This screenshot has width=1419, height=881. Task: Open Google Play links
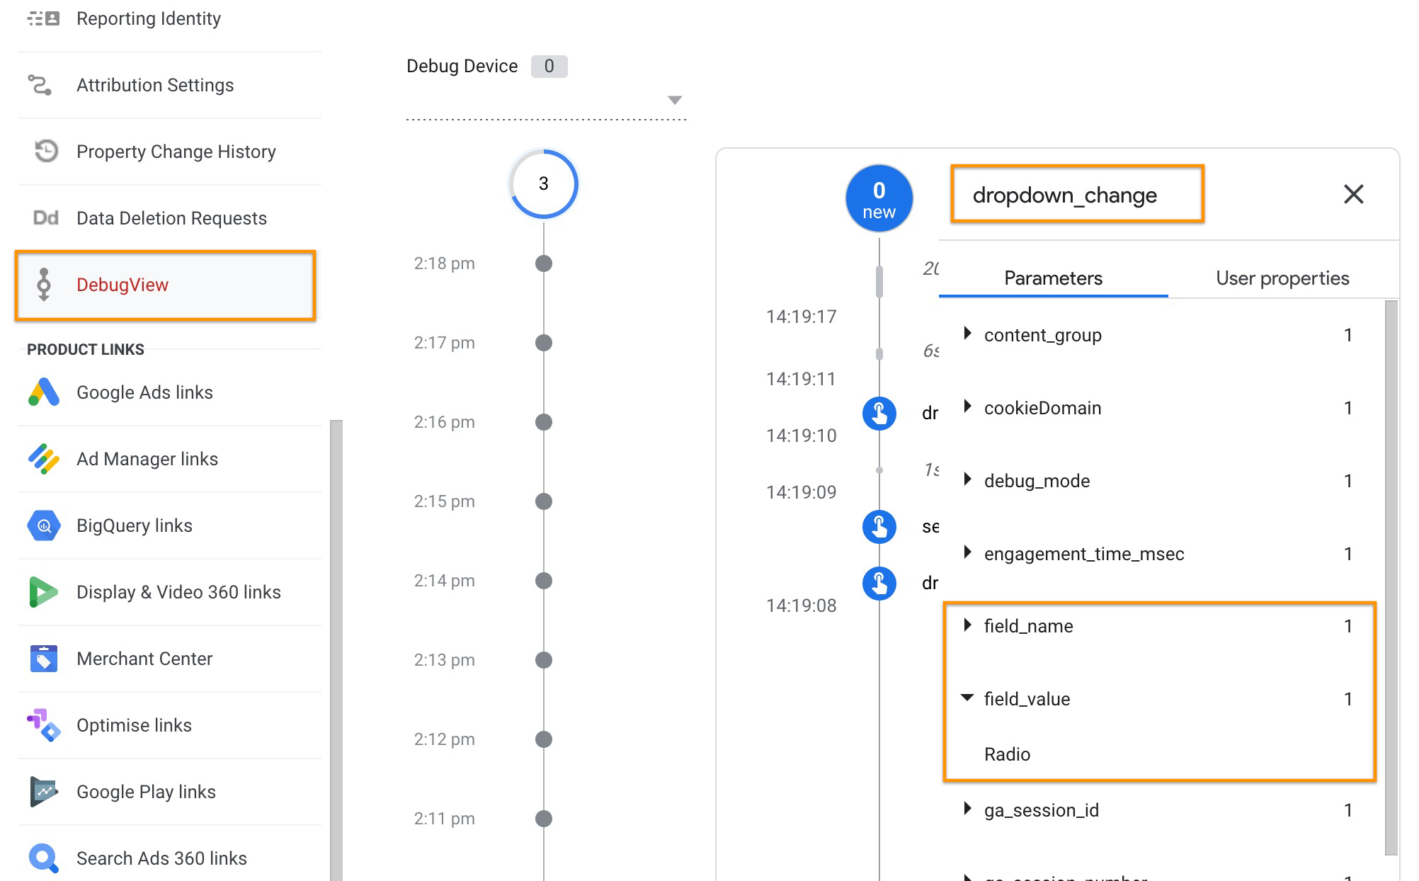point(44,791)
